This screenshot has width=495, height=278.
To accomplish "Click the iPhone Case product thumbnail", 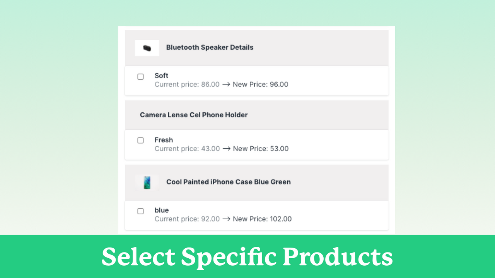I will coord(147,182).
